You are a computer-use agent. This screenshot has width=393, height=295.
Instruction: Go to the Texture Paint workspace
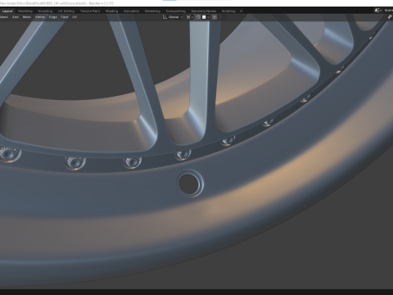90,11
